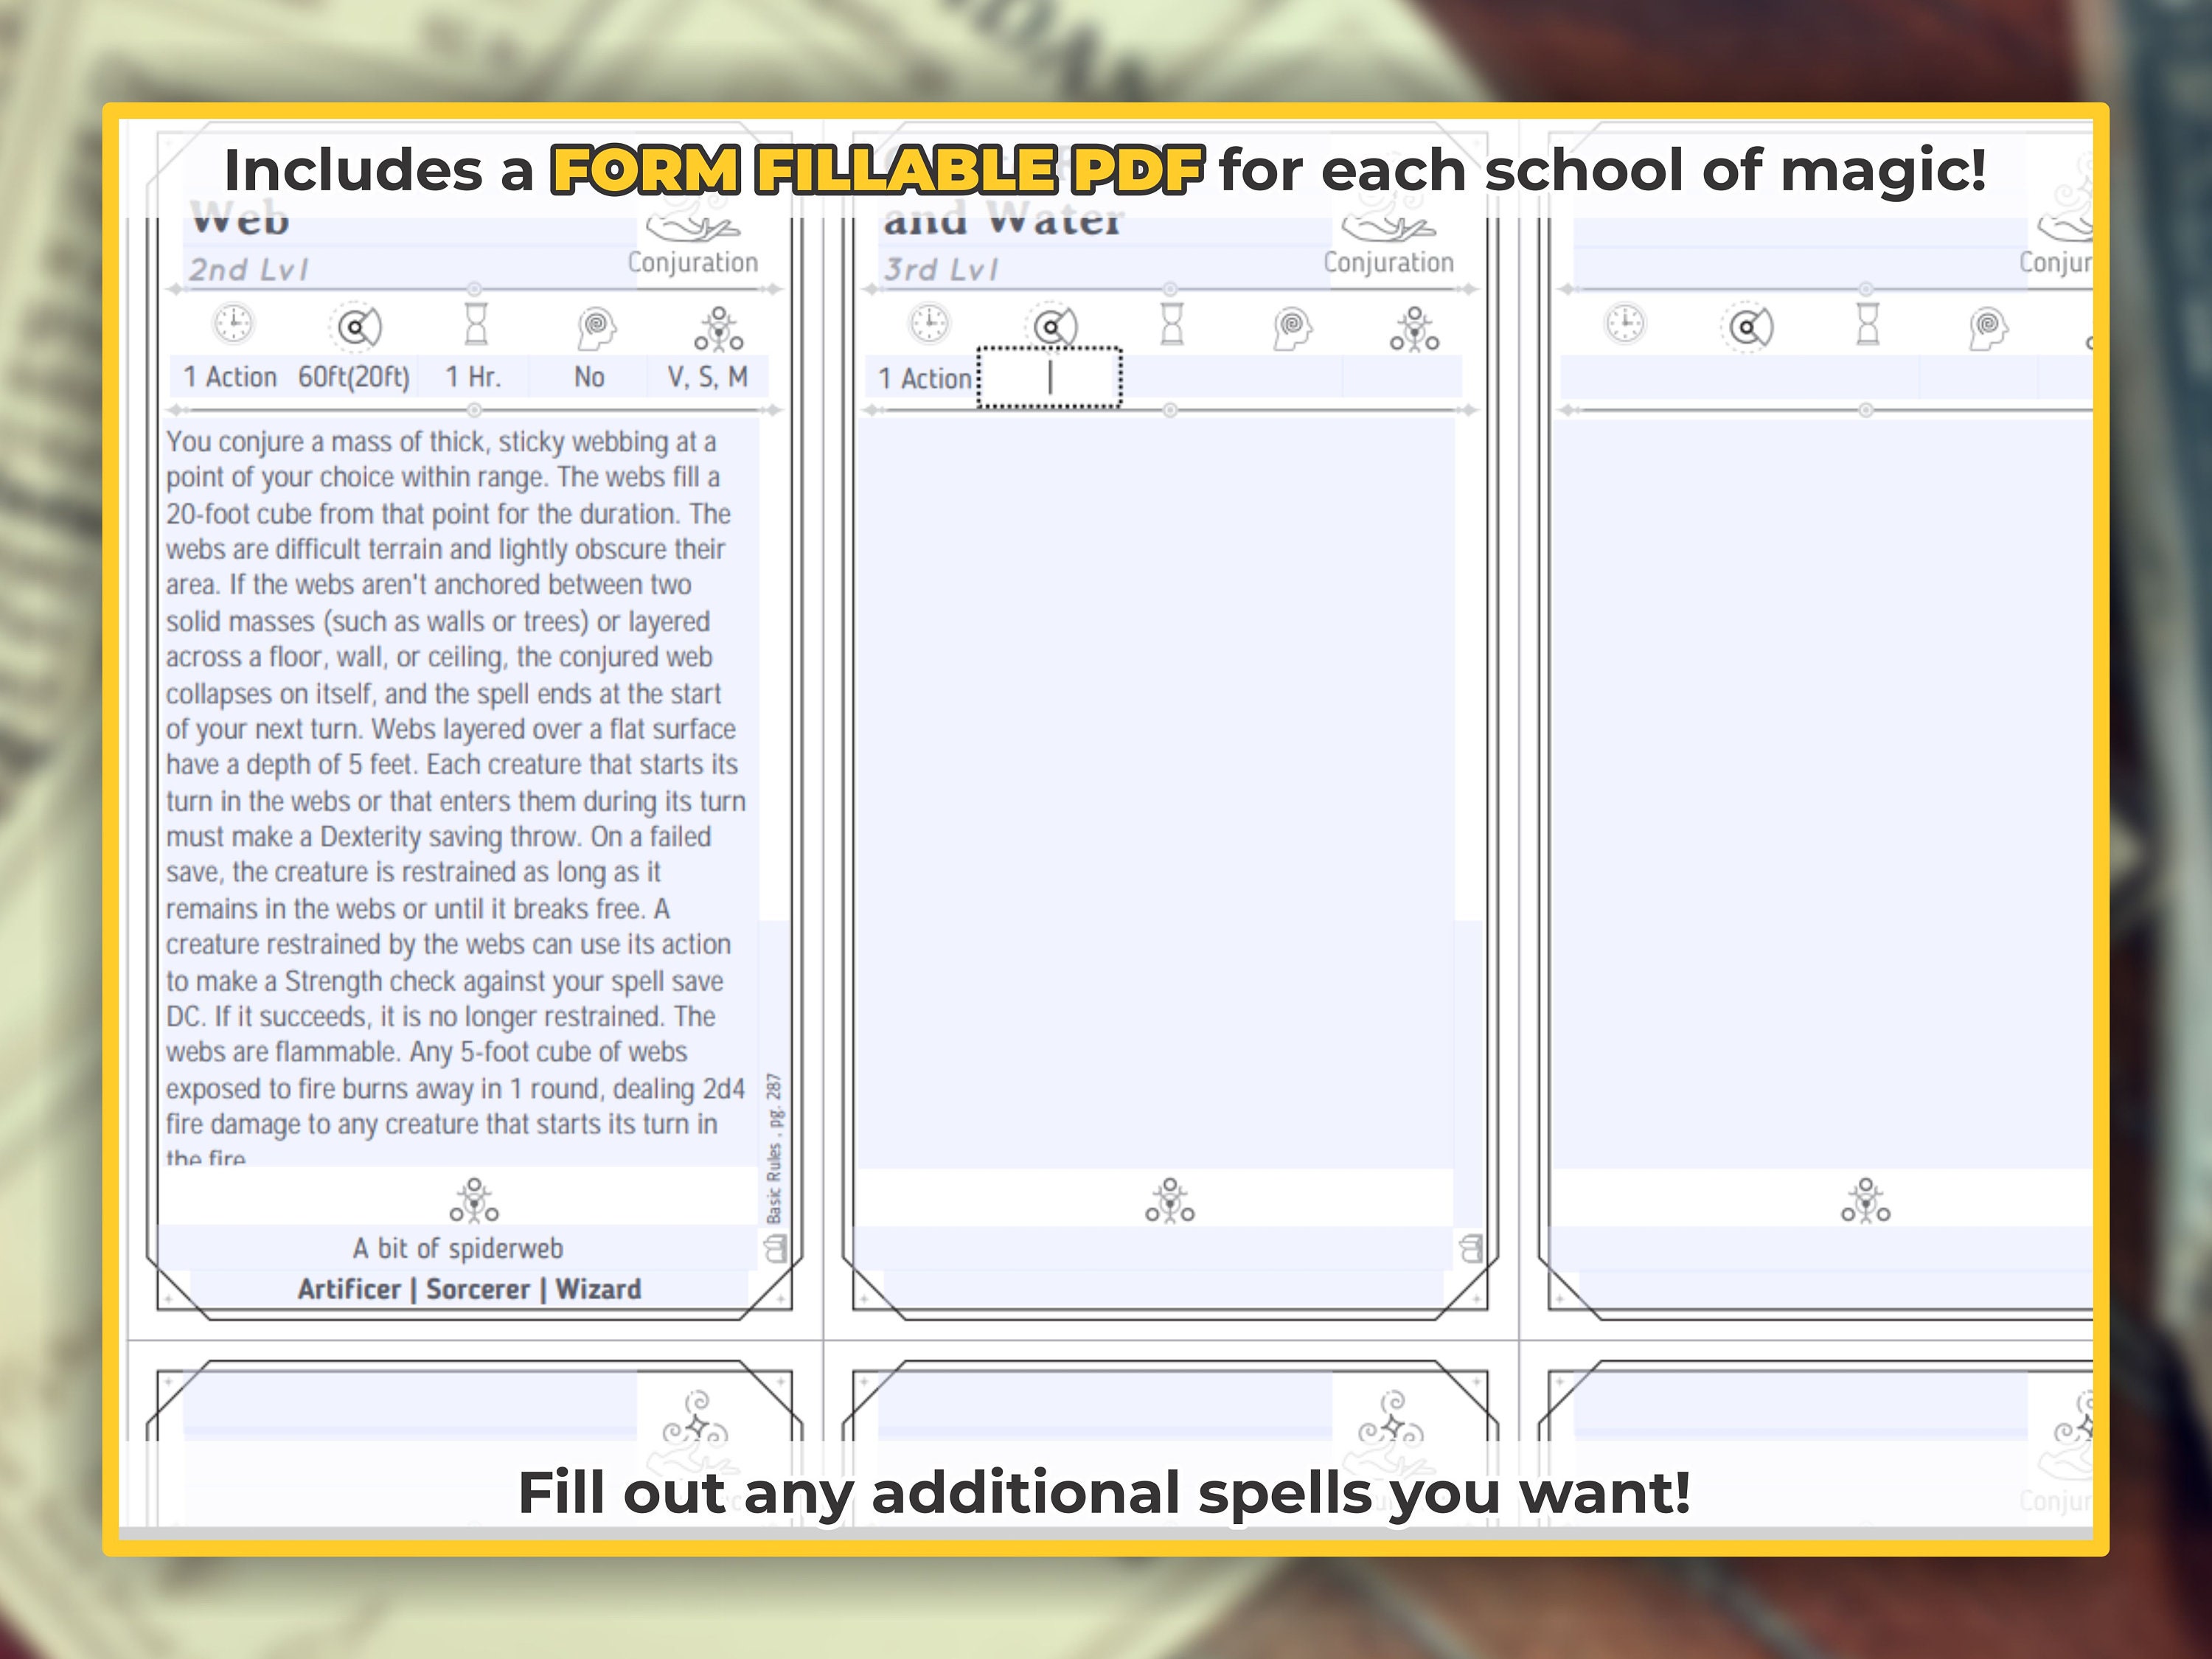Click the material components icon below the Web description
The height and width of the screenshot is (1659, 2212).
(x=474, y=1200)
